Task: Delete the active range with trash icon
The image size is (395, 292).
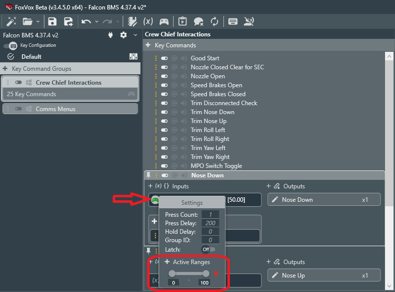Action: pyautogui.click(x=216, y=274)
